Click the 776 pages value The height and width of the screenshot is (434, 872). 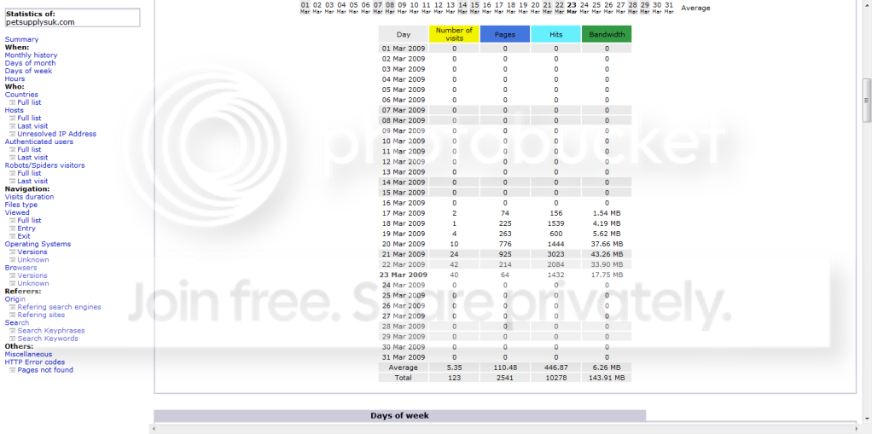tap(505, 244)
